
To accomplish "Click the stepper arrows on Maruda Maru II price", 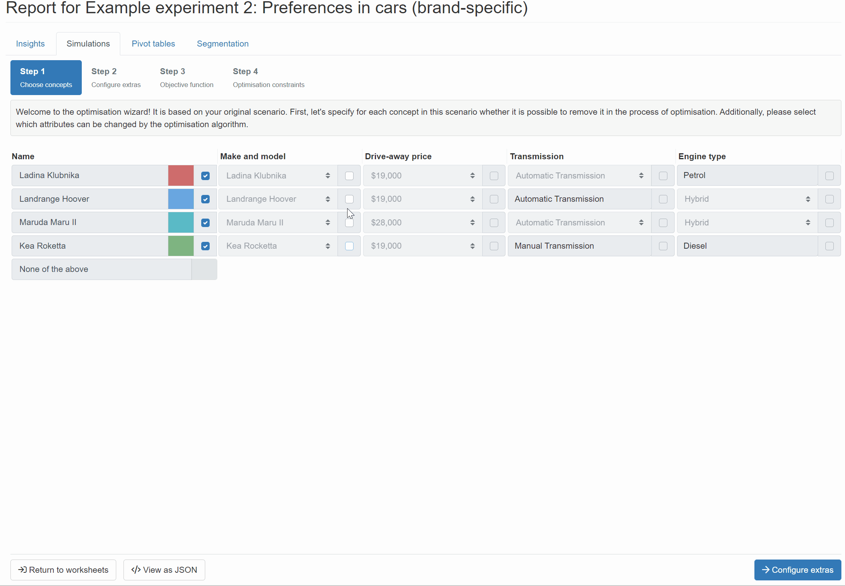I will coord(472,222).
